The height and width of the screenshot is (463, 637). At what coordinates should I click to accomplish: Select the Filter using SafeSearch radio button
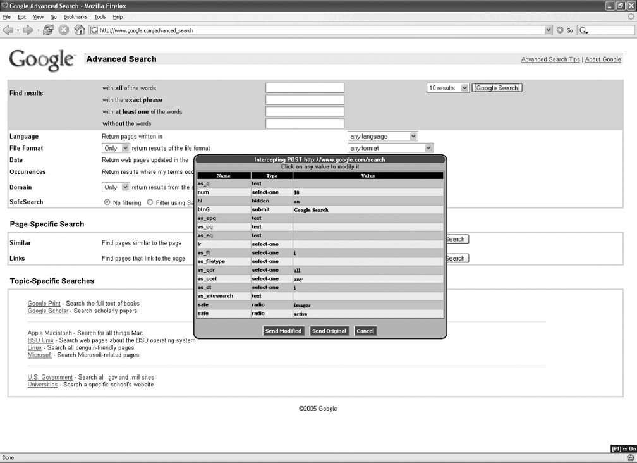click(x=150, y=202)
